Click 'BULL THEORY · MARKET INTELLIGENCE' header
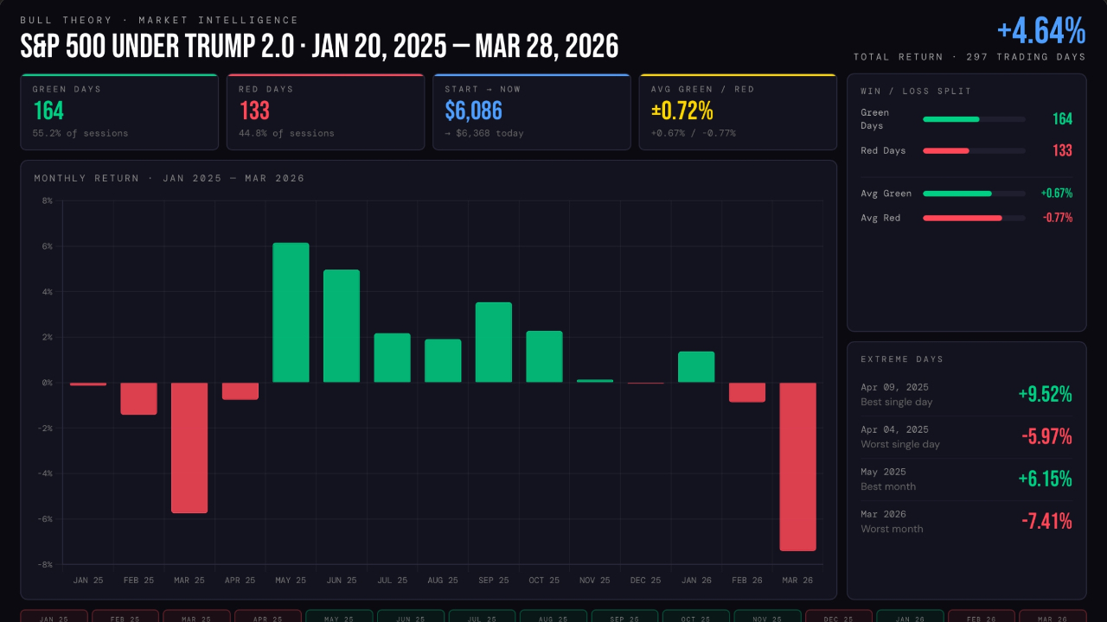Viewport: 1107px width, 622px height. [159, 20]
